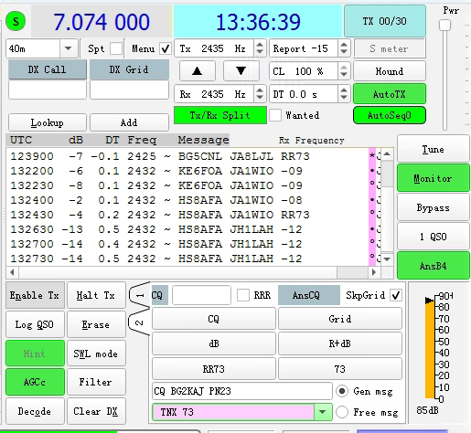Image resolution: width=471 pixels, height=433 pixels.
Task: Adjust the Report -15 spinner arrows
Action: (344, 48)
